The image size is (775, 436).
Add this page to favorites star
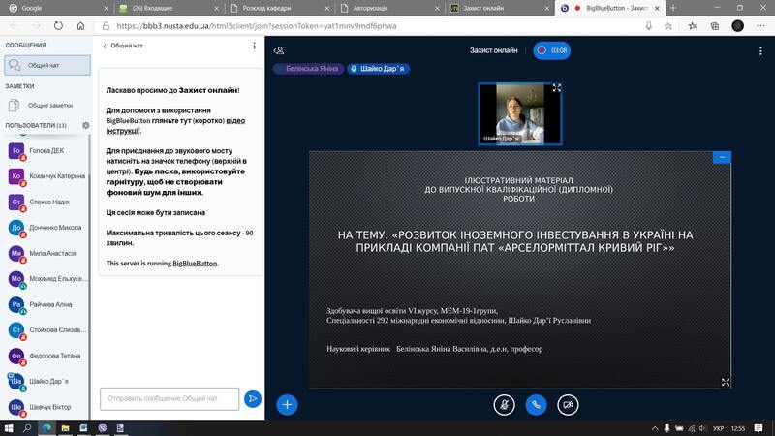[668, 26]
